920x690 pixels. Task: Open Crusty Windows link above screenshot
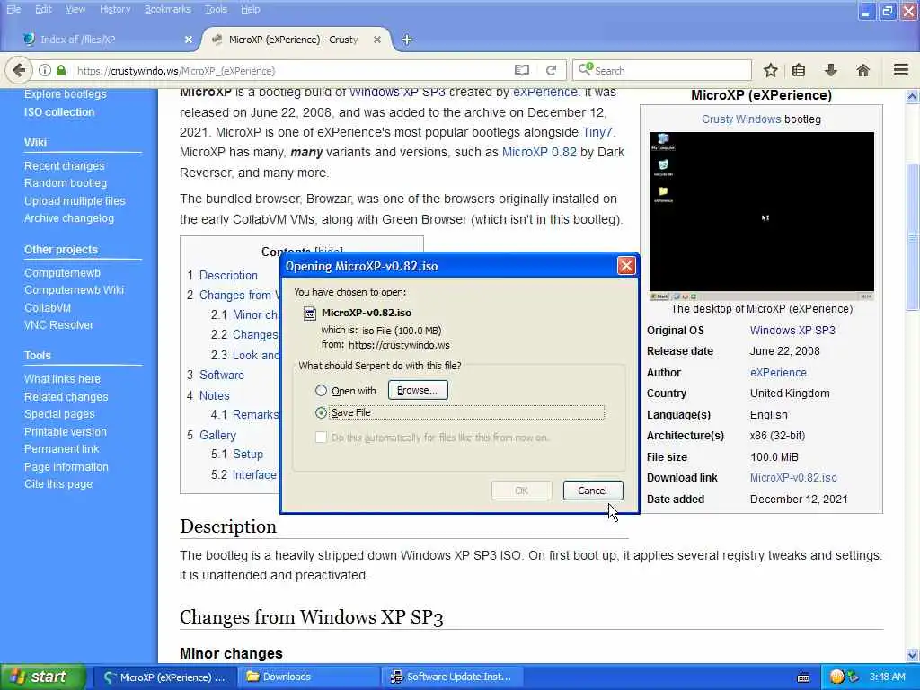pyautogui.click(x=741, y=119)
